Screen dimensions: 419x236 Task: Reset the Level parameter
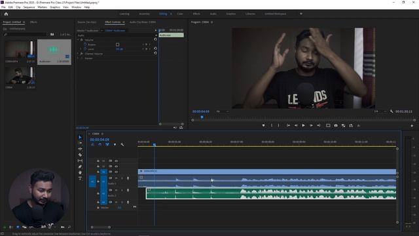[155, 49]
